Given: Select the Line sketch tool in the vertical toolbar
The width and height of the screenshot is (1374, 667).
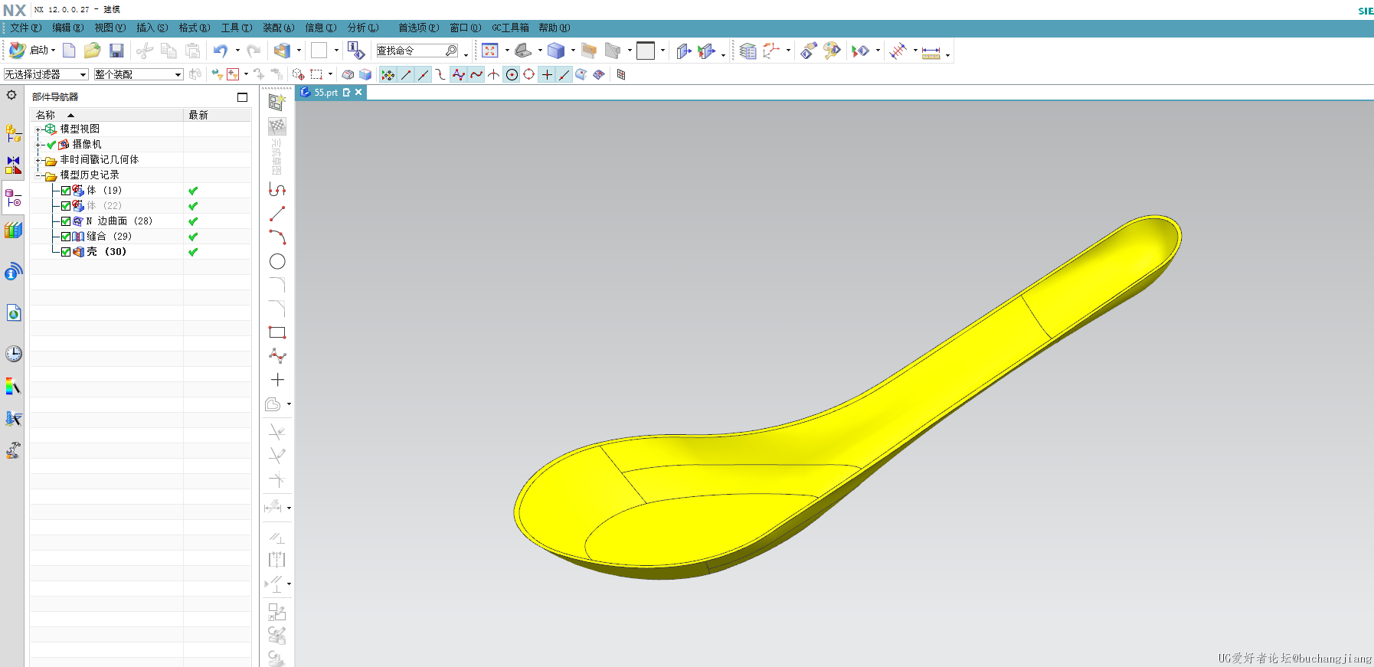Looking at the screenshot, I should (277, 214).
